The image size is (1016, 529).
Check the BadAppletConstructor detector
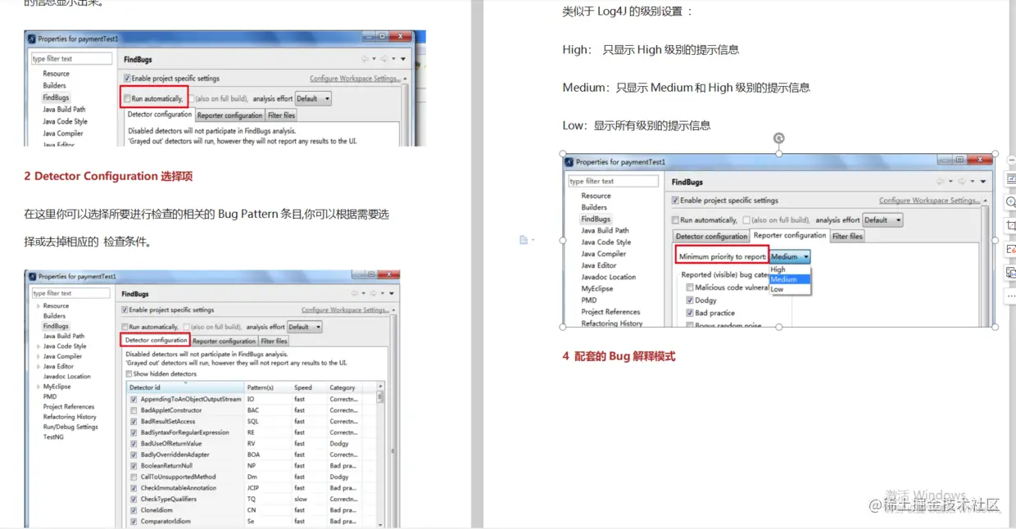134,410
